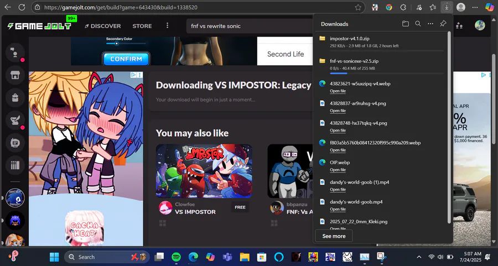Open file dandy's-world-goob.mp4
498x266 pixels.
tap(338, 209)
